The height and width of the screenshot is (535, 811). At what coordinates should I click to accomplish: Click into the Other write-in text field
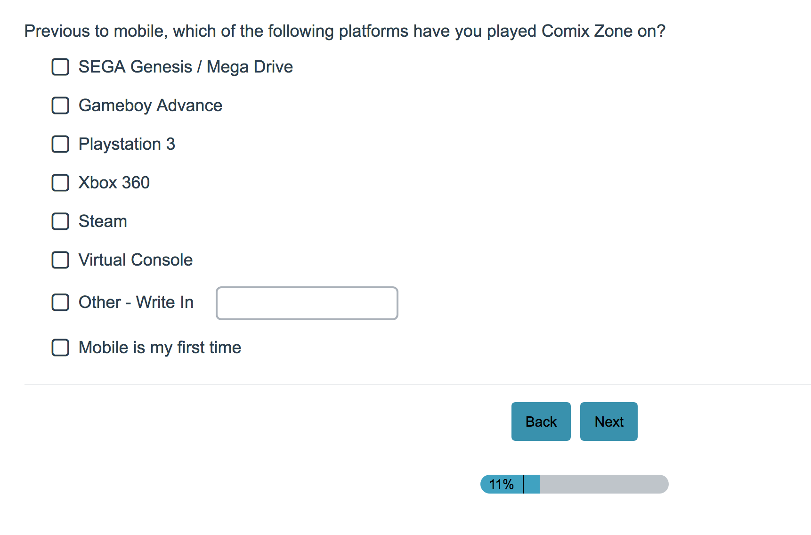307,303
